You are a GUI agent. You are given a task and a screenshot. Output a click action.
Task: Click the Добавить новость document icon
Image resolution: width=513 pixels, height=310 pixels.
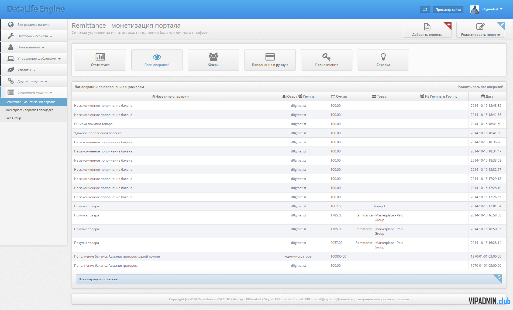[x=427, y=27]
